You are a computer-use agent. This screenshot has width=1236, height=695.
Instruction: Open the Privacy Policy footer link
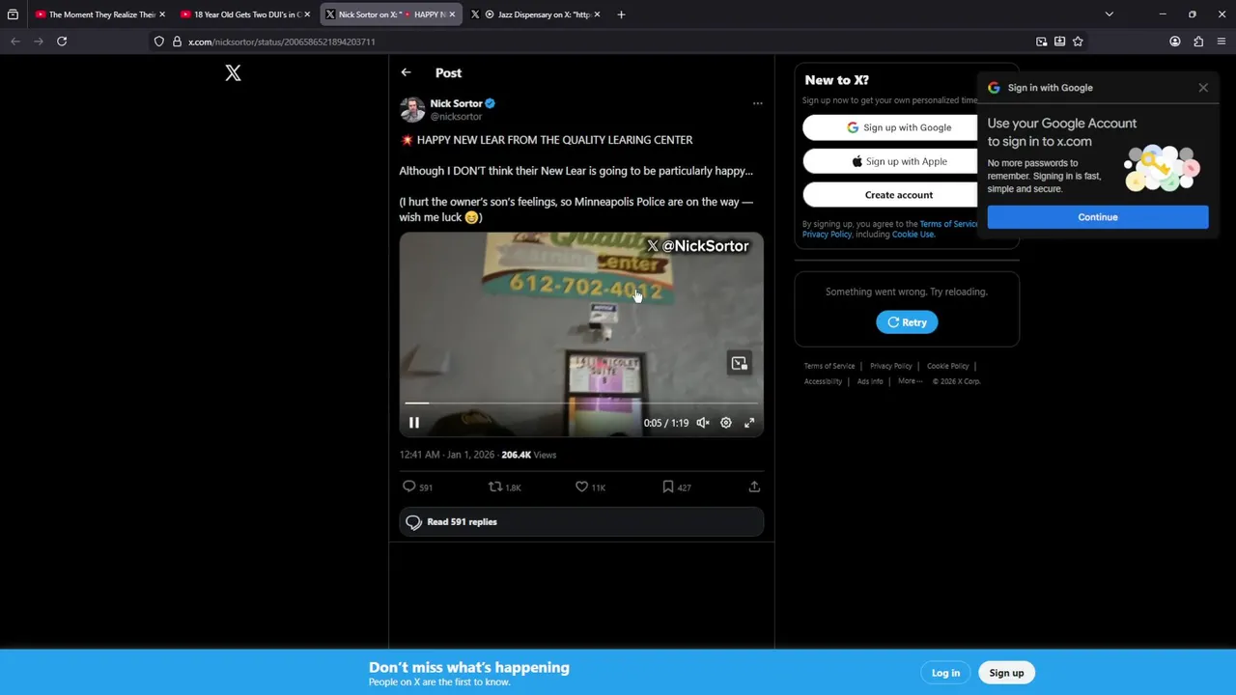click(890, 366)
